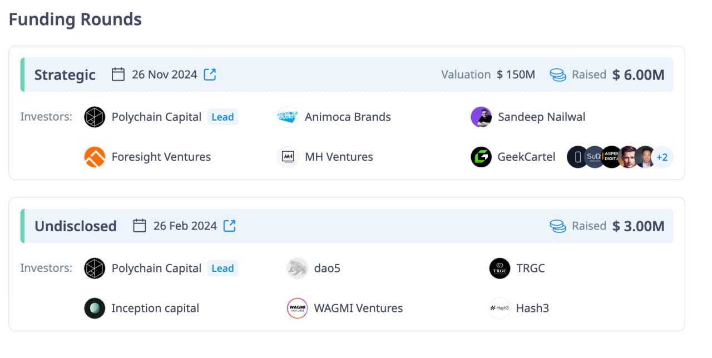The image size is (712, 358).
Task: Click calendar icon beside 26 Feb 2024
Action: click(x=140, y=226)
